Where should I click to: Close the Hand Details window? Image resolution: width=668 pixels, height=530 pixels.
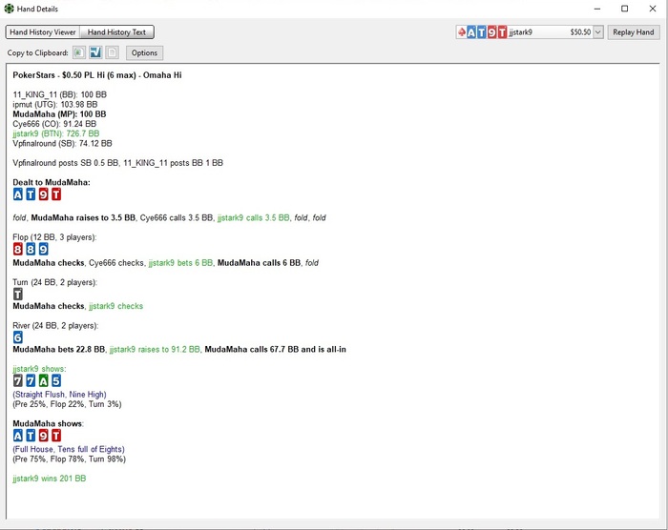(x=653, y=9)
